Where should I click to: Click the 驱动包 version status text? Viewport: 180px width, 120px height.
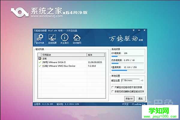coord(68,104)
